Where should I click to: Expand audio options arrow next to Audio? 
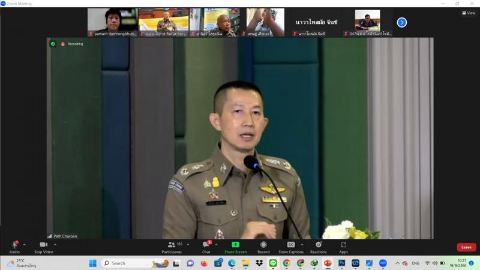(24, 245)
